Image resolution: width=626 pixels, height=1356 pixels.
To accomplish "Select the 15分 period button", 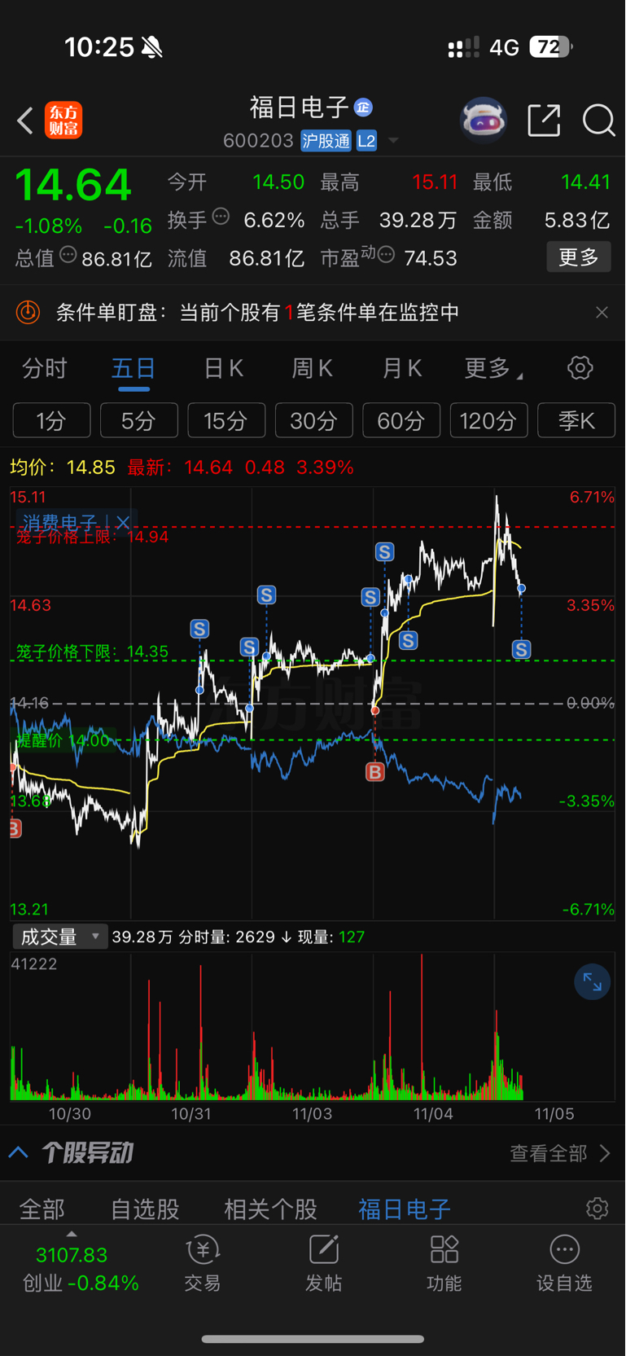I will [226, 420].
